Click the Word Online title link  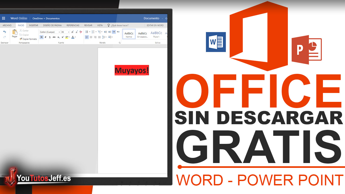[x=19, y=18]
